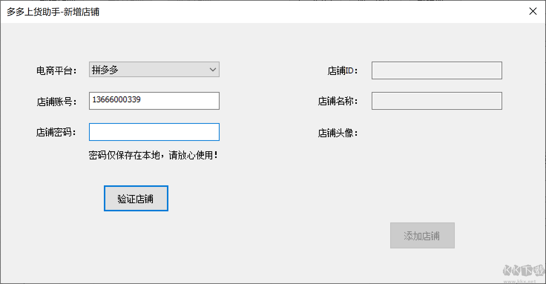546x284 pixels.
Task: Click the 店铺密码 label
Action: (x=56, y=132)
